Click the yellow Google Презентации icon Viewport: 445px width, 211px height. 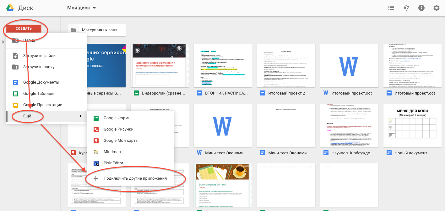(x=15, y=105)
